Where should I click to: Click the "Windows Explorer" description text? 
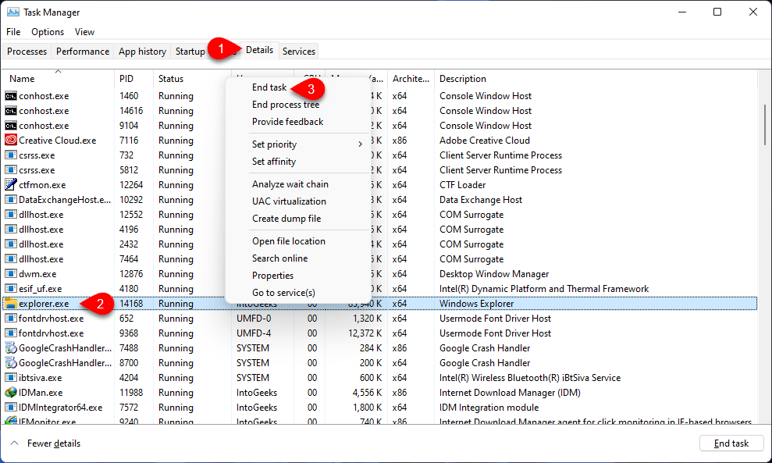pyautogui.click(x=477, y=304)
